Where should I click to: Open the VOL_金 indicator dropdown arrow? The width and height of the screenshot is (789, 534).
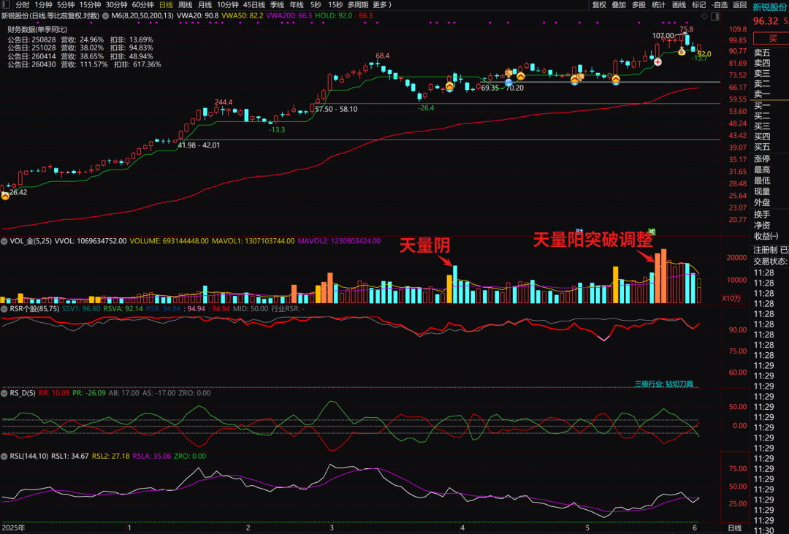coord(4,241)
